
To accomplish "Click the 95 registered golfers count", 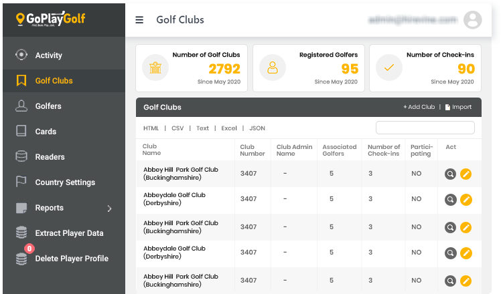I will click(x=350, y=69).
